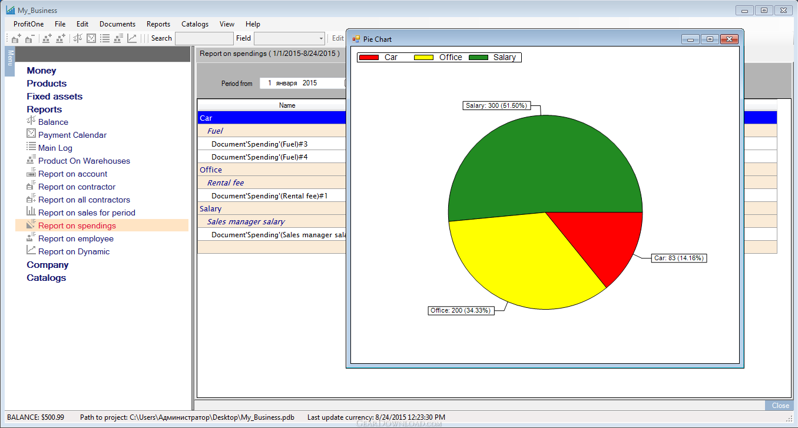Open the View menu
Image resolution: width=798 pixels, height=428 pixels.
(x=227, y=24)
